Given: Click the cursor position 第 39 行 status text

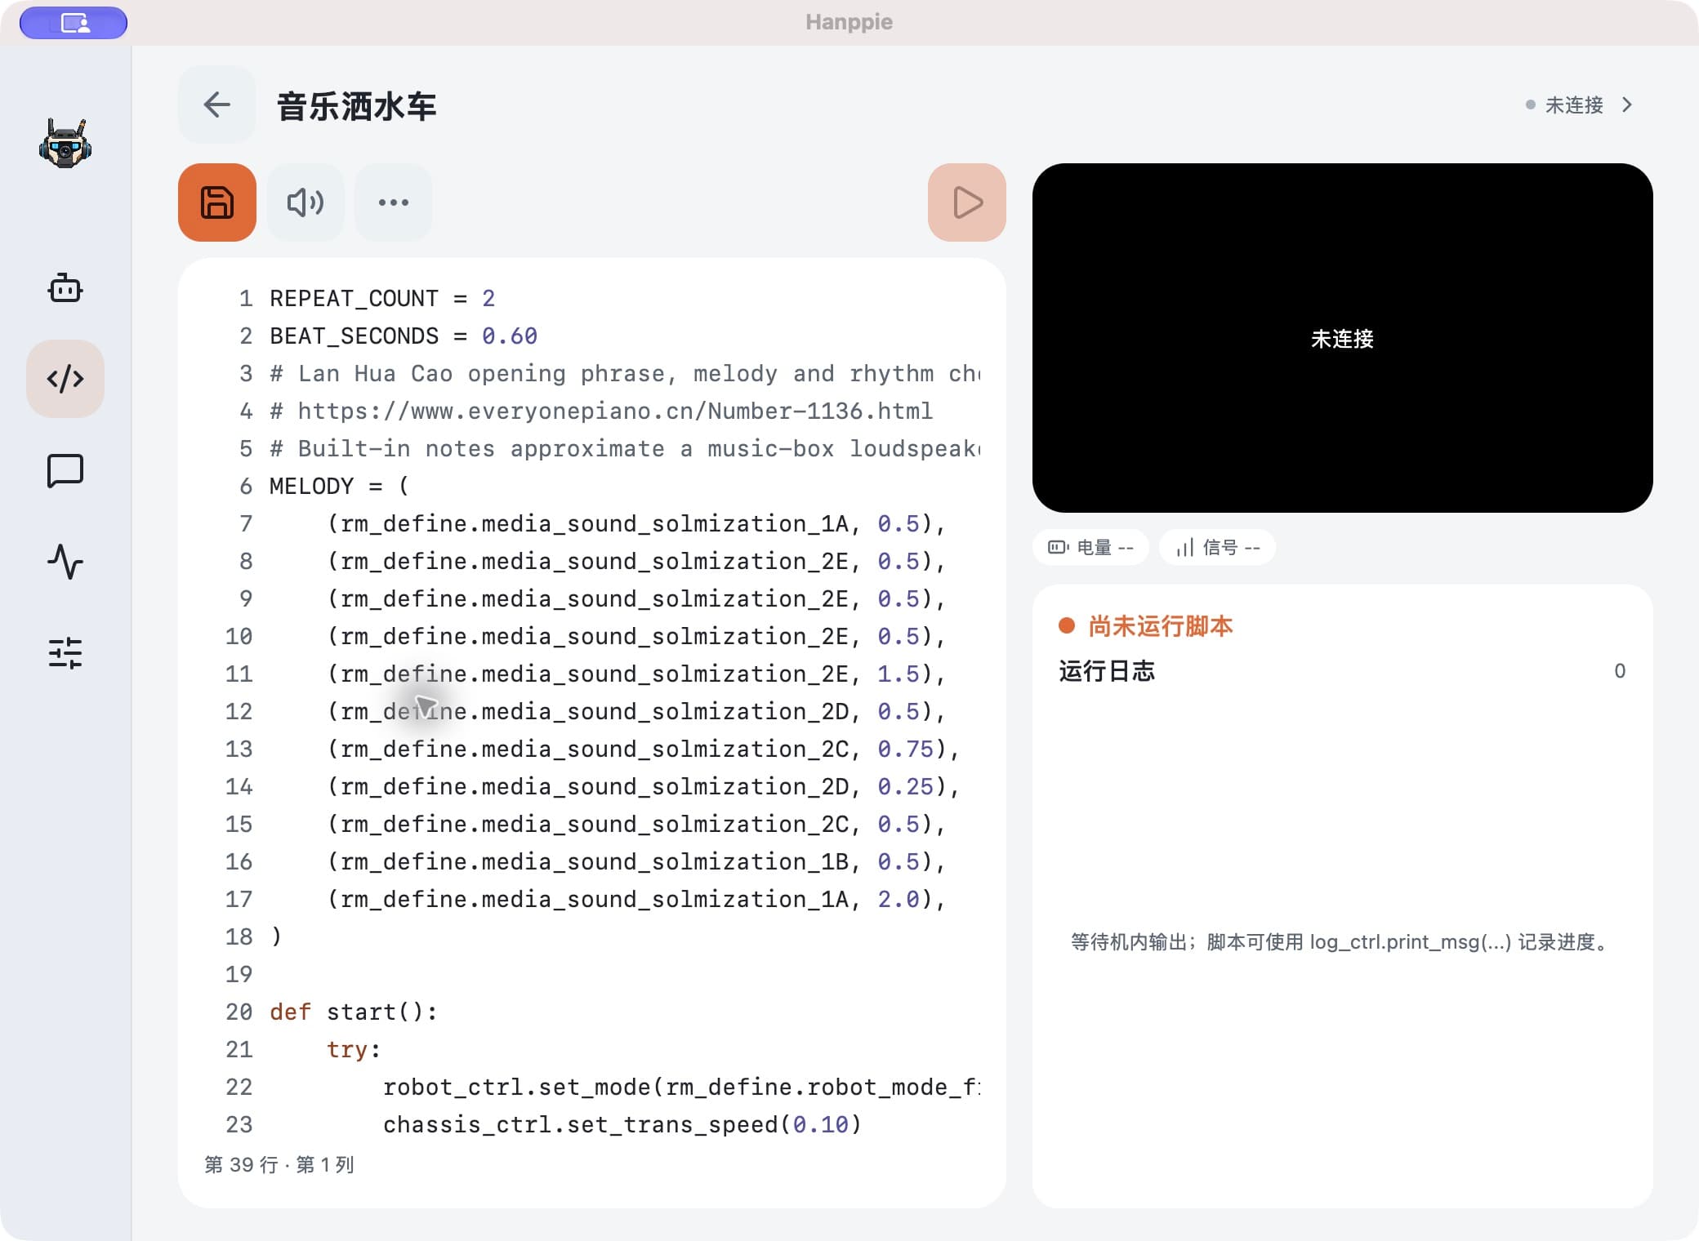Looking at the screenshot, I should [279, 1165].
